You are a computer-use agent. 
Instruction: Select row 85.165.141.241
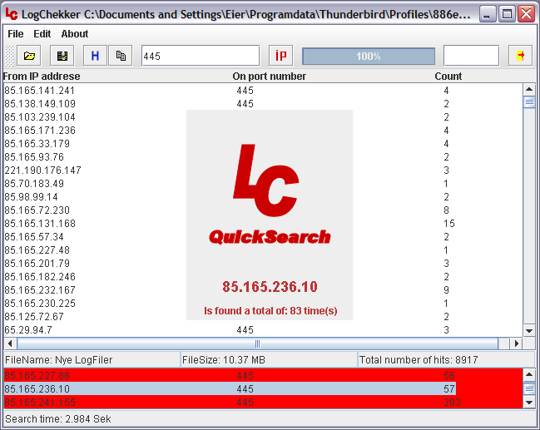click(263, 90)
